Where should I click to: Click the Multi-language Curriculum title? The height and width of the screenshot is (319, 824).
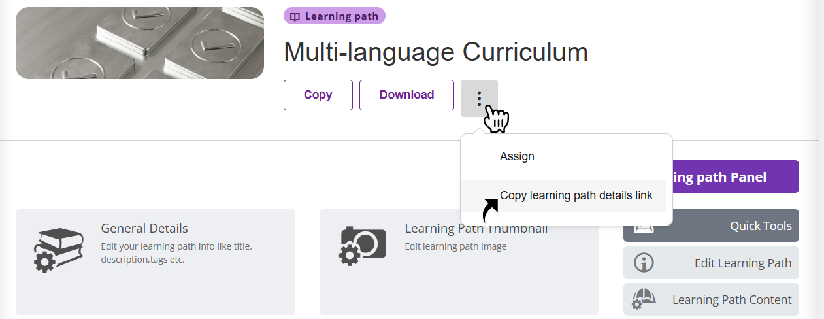point(436,52)
